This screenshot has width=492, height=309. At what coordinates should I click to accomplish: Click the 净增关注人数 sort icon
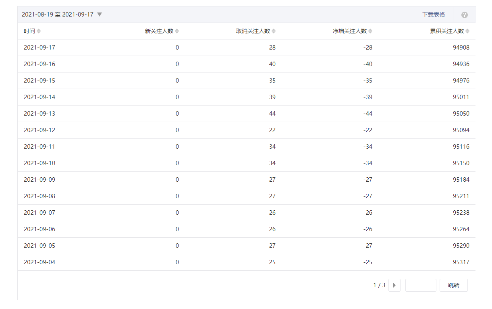(370, 31)
